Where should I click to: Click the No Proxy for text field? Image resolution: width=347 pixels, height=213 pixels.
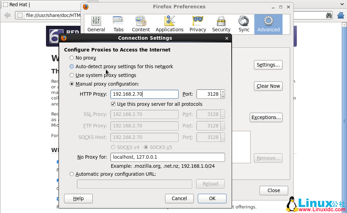tap(168, 157)
